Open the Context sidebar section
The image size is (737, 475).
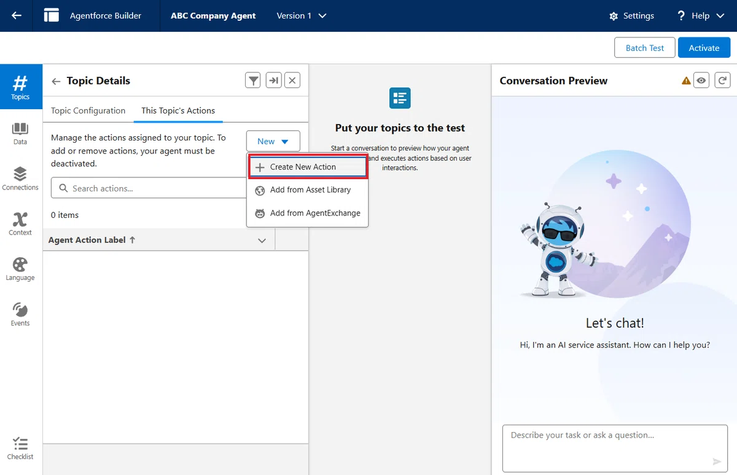(x=20, y=223)
